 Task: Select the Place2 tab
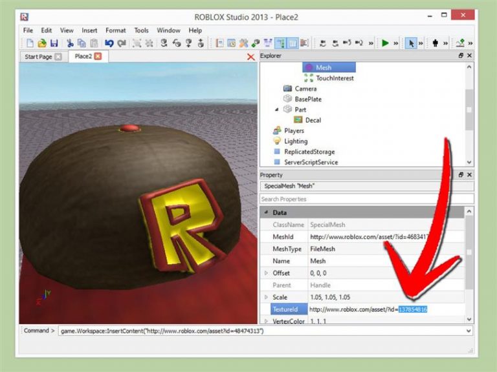pyautogui.click(x=83, y=56)
